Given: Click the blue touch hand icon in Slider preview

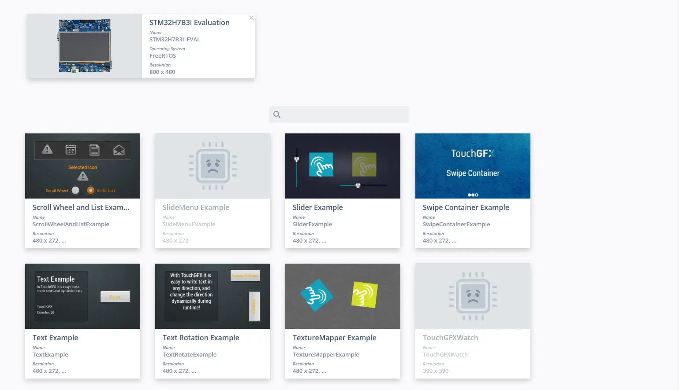Looking at the screenshot, I should point(321,165).
